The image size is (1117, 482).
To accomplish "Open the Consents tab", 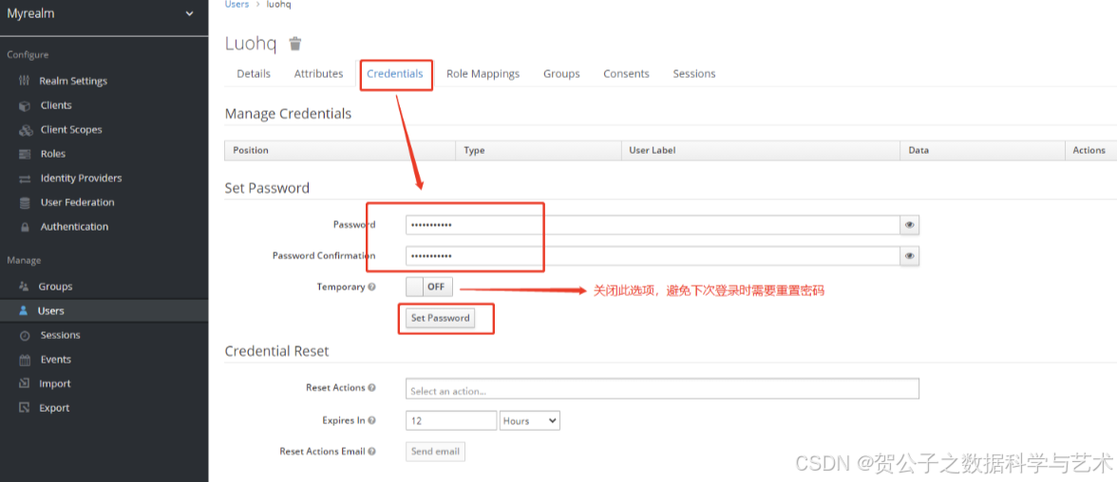I will click(626, 73).
